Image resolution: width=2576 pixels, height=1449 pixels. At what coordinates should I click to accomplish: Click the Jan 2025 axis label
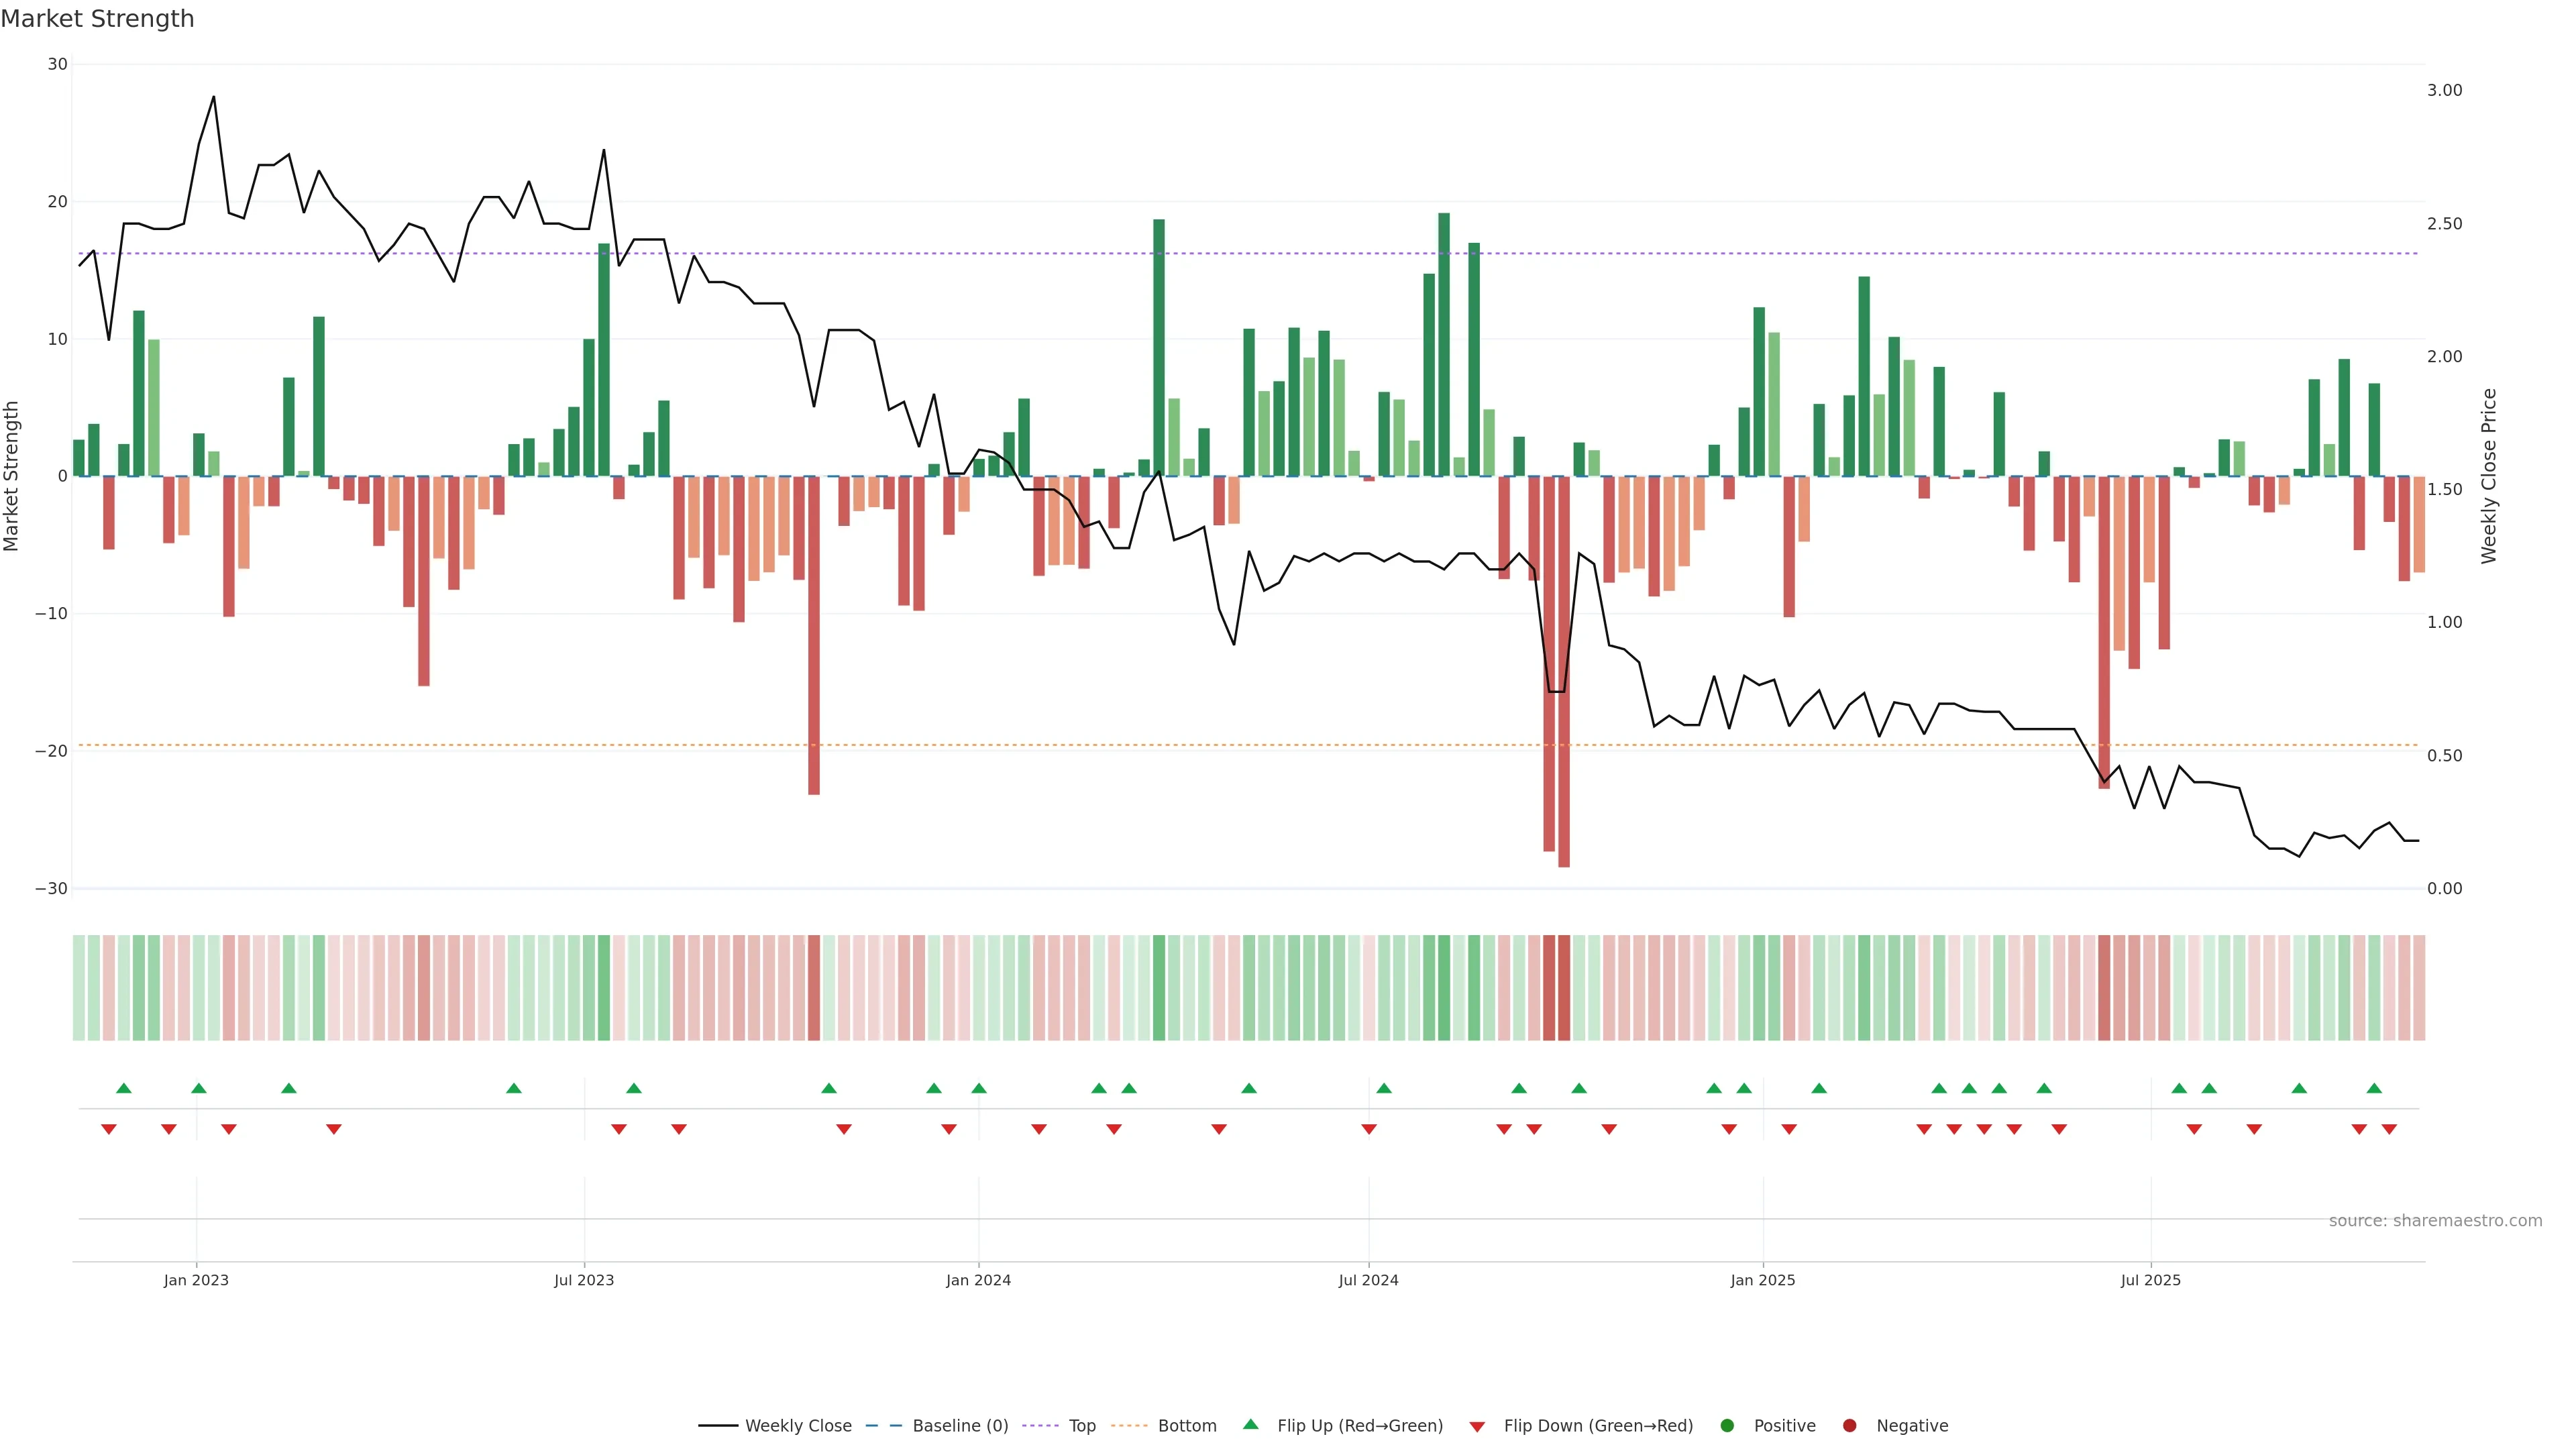[1763, 1280]
